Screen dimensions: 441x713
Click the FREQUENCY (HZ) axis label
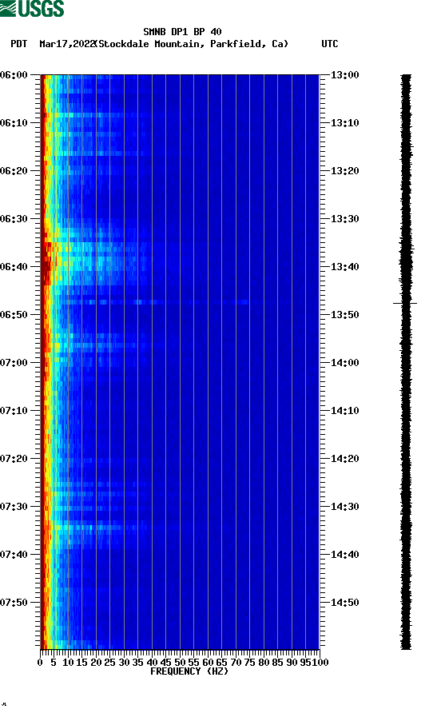(x=189, y=671)
